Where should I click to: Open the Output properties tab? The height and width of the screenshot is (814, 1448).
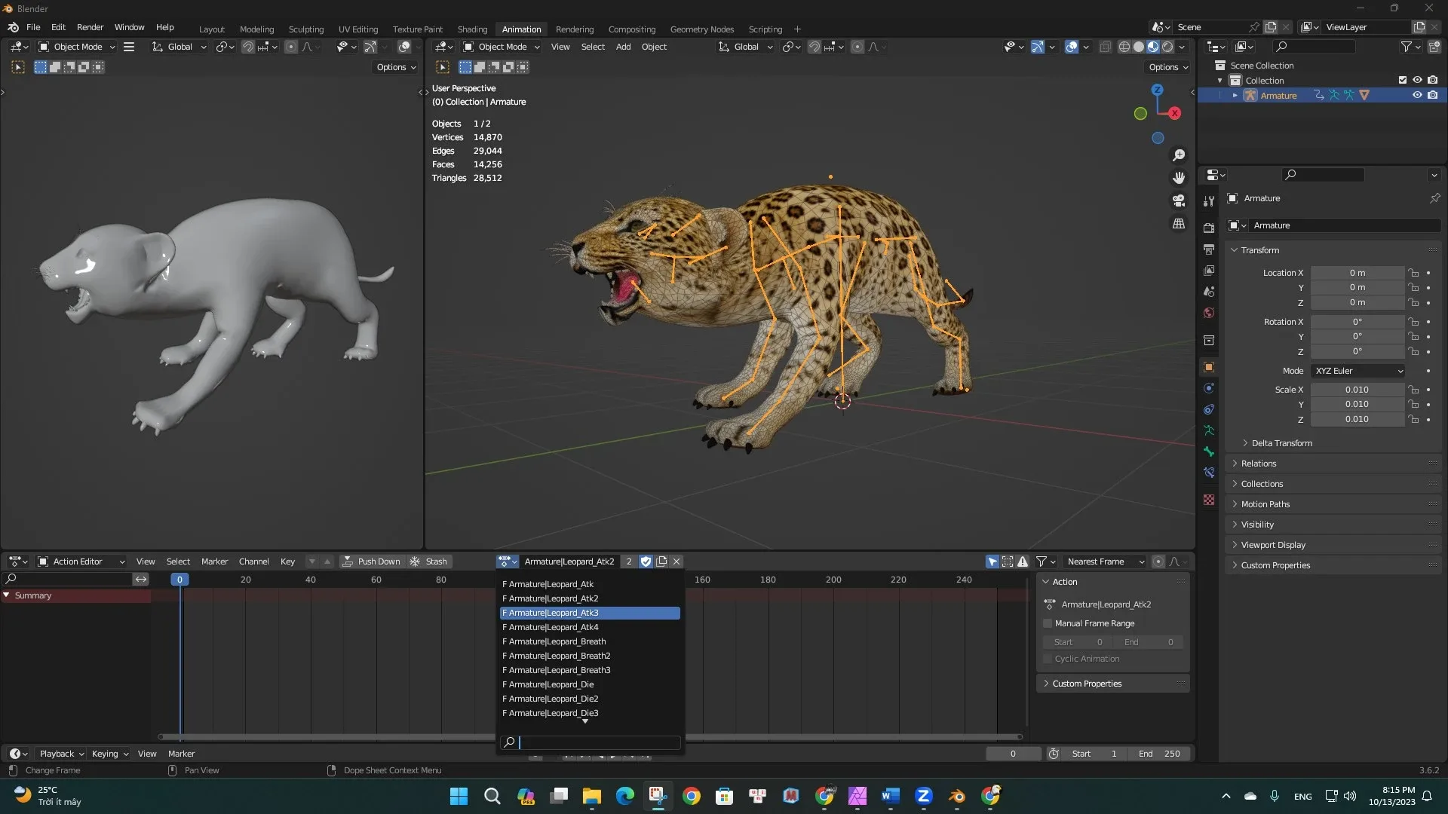pos(1209,249)
